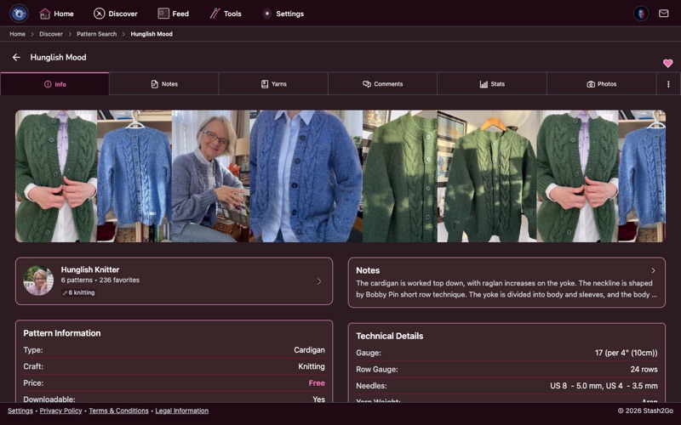Click the Stash2Go logo icon
The height and width of the screenshot is (425, 681).
(x=19, y=14)
